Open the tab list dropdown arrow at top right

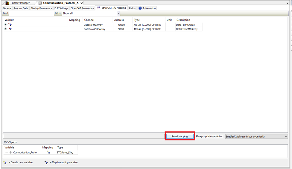288,3
